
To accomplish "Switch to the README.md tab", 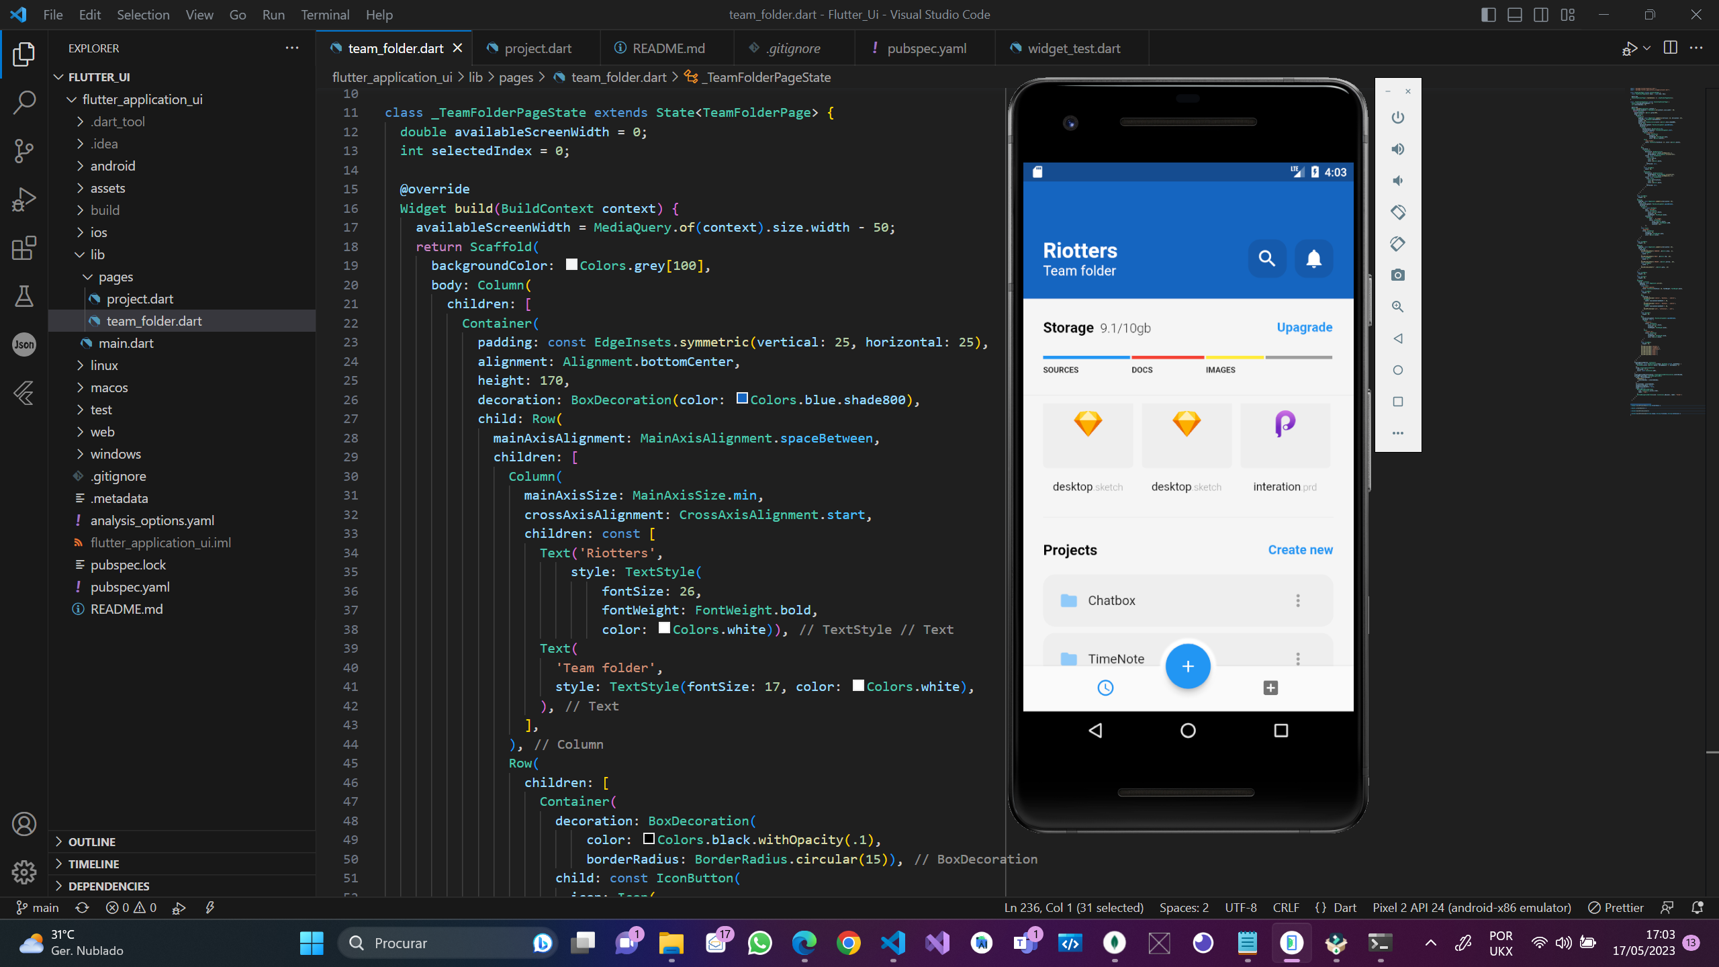I will (668, 48).
